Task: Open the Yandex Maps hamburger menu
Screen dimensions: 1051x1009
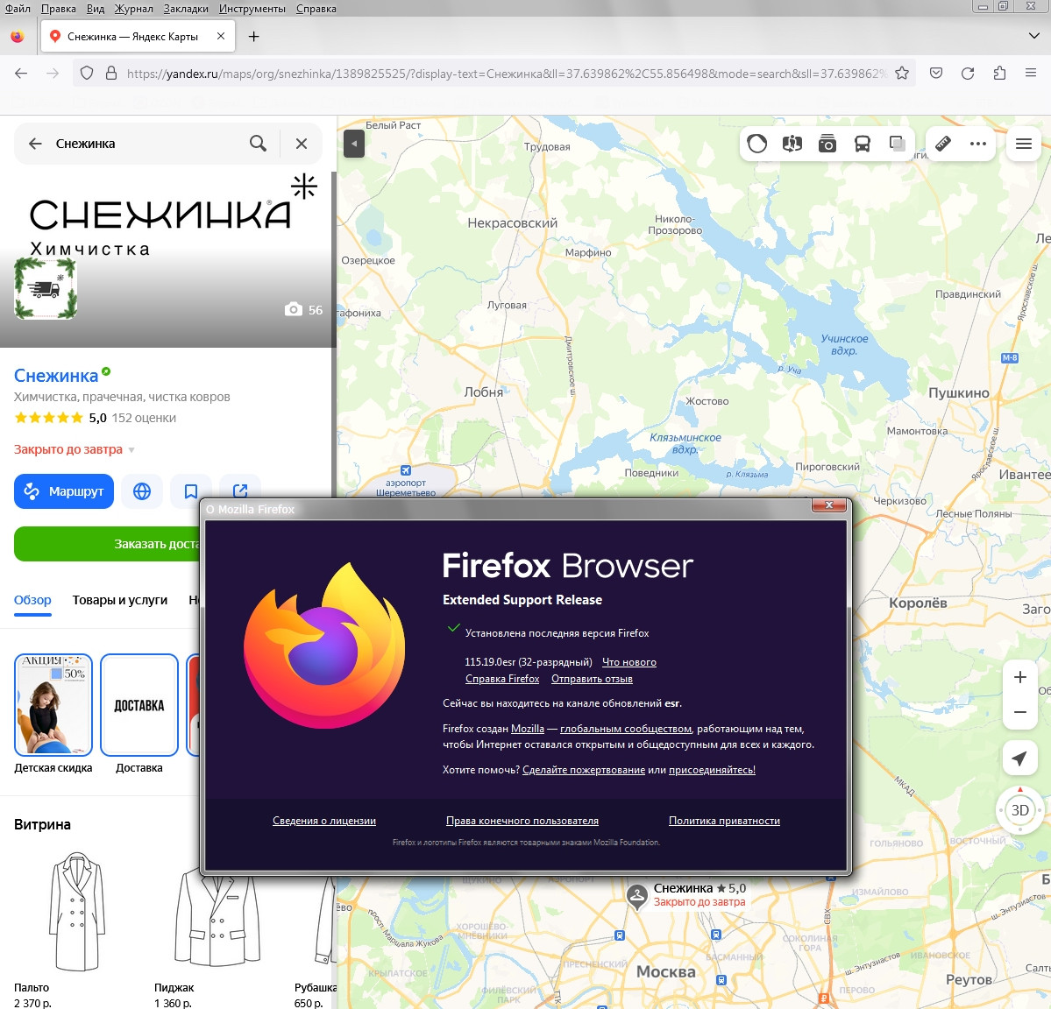Action: click(x=1024, y=144)
